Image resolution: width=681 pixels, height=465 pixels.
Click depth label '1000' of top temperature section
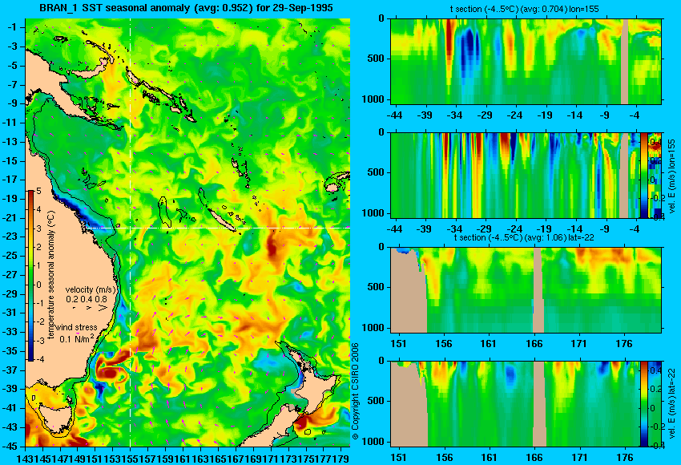[x=373, y=99]
